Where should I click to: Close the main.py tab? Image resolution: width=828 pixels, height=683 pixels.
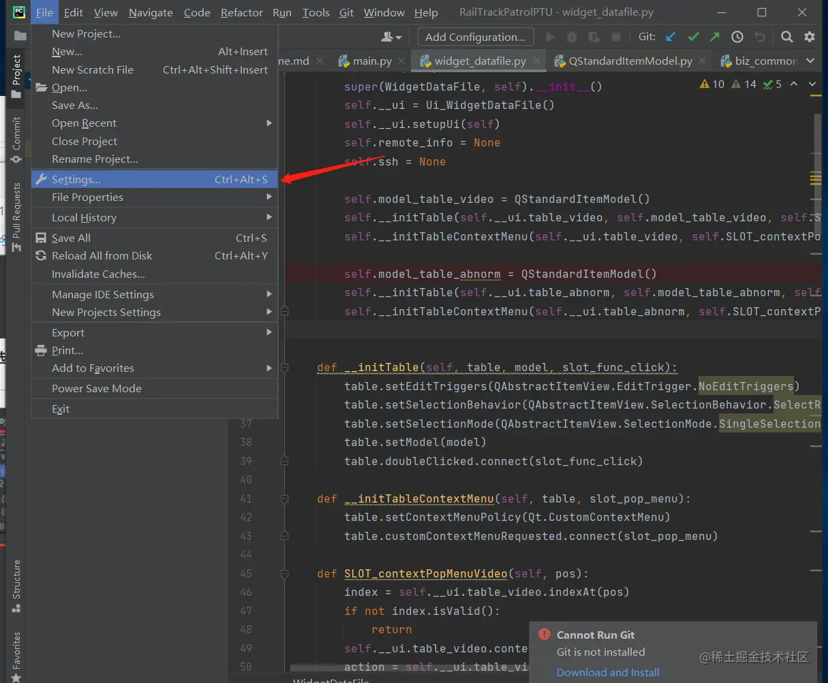pyautogui.click(x=401, y=61)
